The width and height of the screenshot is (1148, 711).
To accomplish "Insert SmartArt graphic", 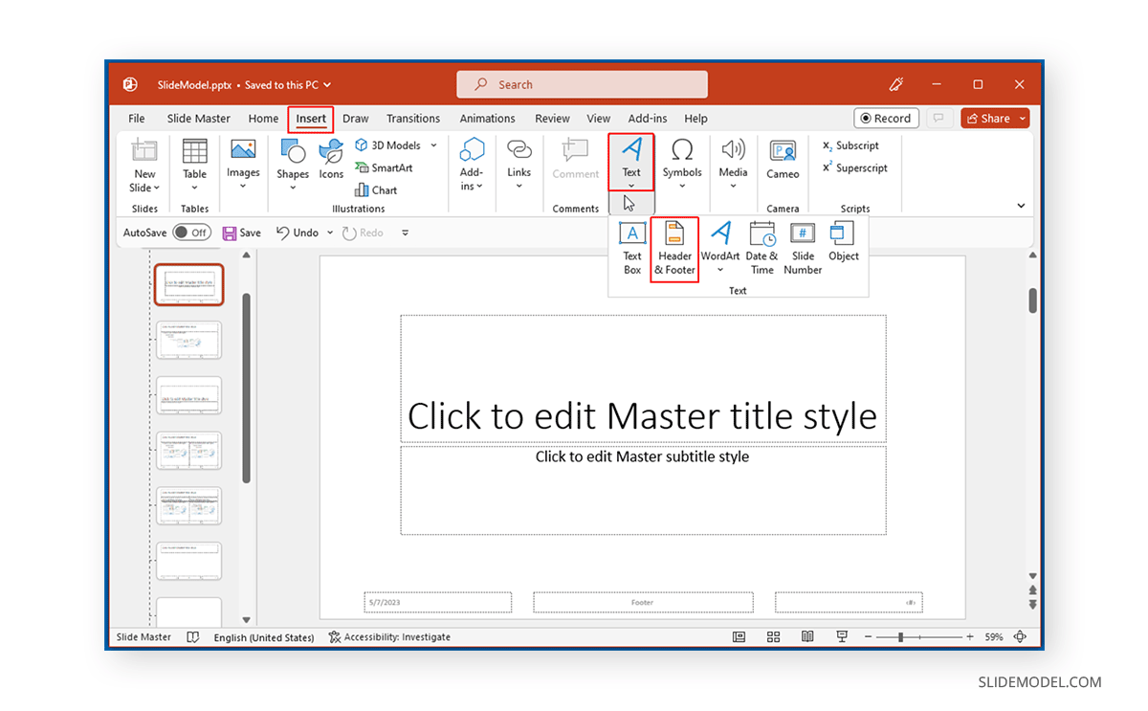I will click(385, 167).
